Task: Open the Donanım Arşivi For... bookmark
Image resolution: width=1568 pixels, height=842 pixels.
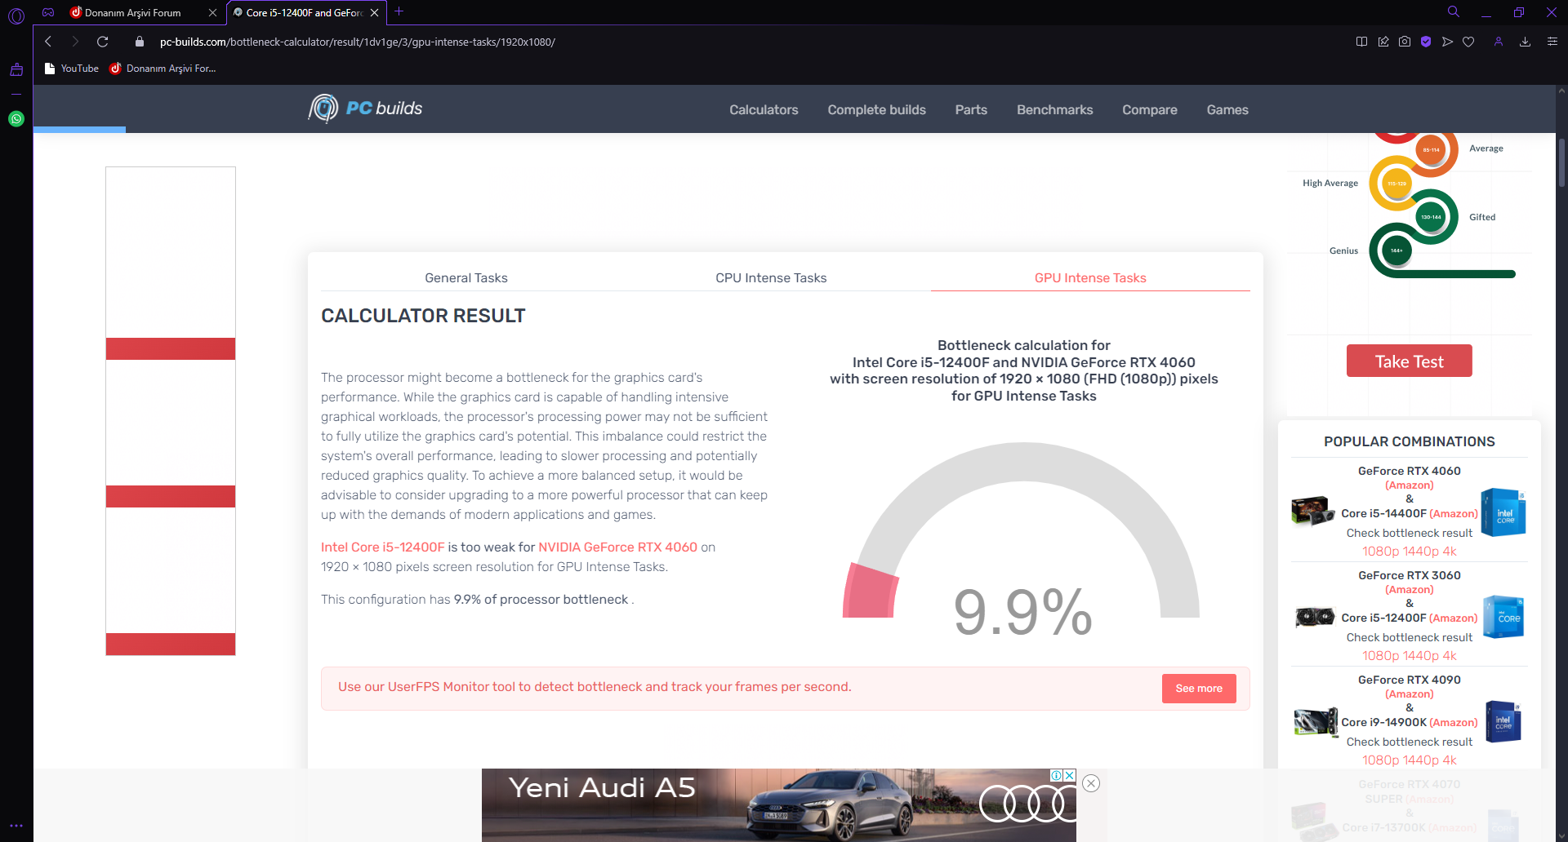Action: (x=163, y=69)
